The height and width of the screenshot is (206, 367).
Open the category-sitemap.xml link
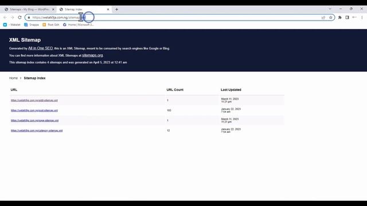point(37,130)
